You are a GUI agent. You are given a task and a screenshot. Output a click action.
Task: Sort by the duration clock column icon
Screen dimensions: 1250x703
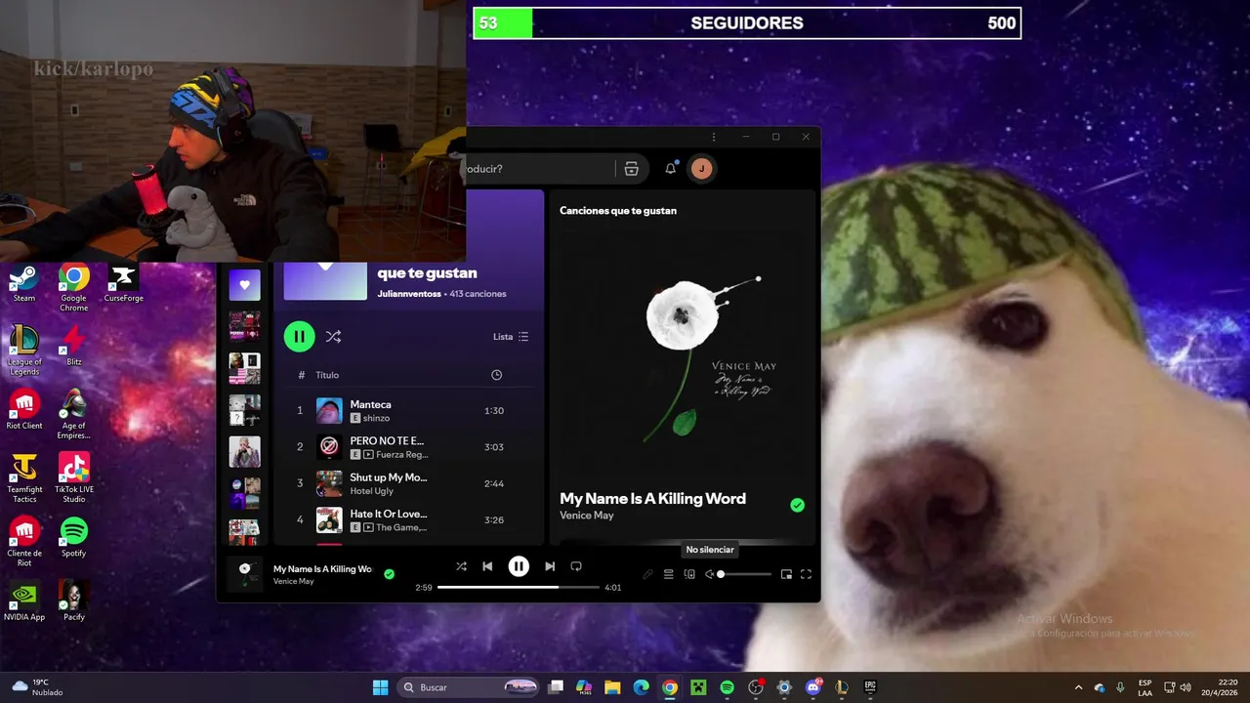point(496,375)
